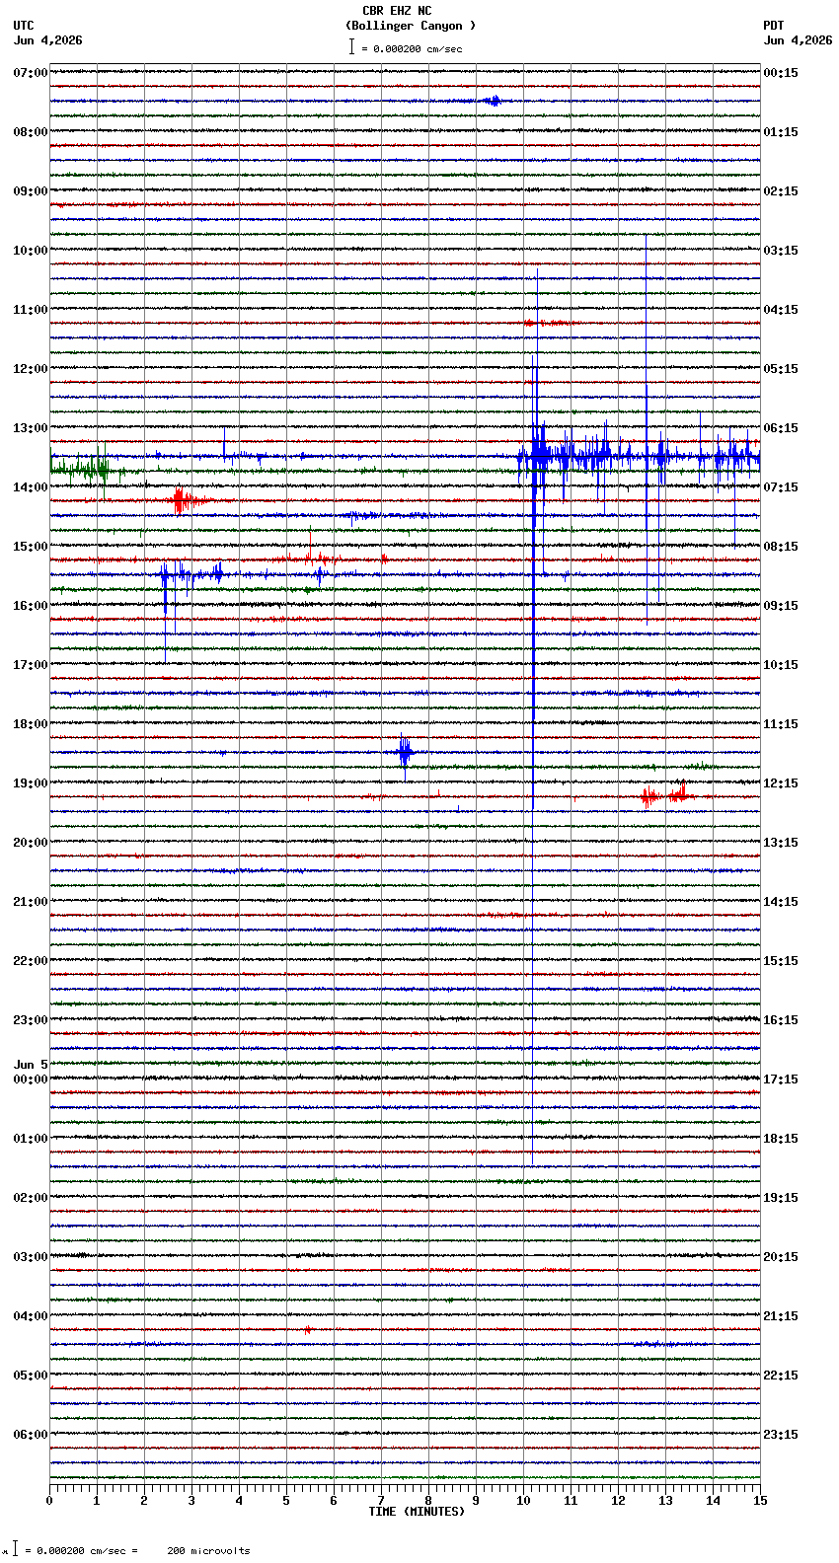Click the blue spike near minute 2.5 at 15:30
This screenshot has height=1563, width=839.
click(165, 582)
